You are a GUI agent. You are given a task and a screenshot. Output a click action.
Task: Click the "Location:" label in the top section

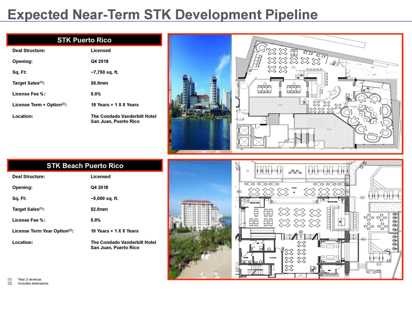(22, 116)
